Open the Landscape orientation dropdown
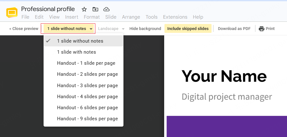 pos(111,29)
